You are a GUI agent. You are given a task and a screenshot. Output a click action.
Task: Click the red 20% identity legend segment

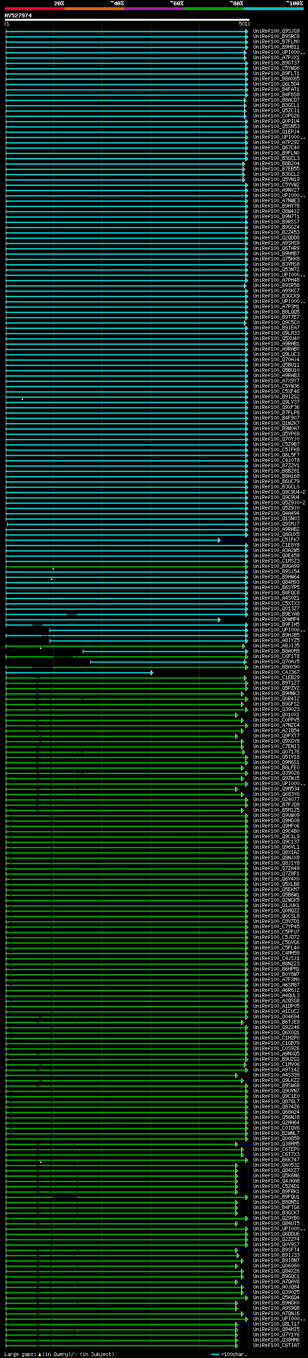click(34, 9)
